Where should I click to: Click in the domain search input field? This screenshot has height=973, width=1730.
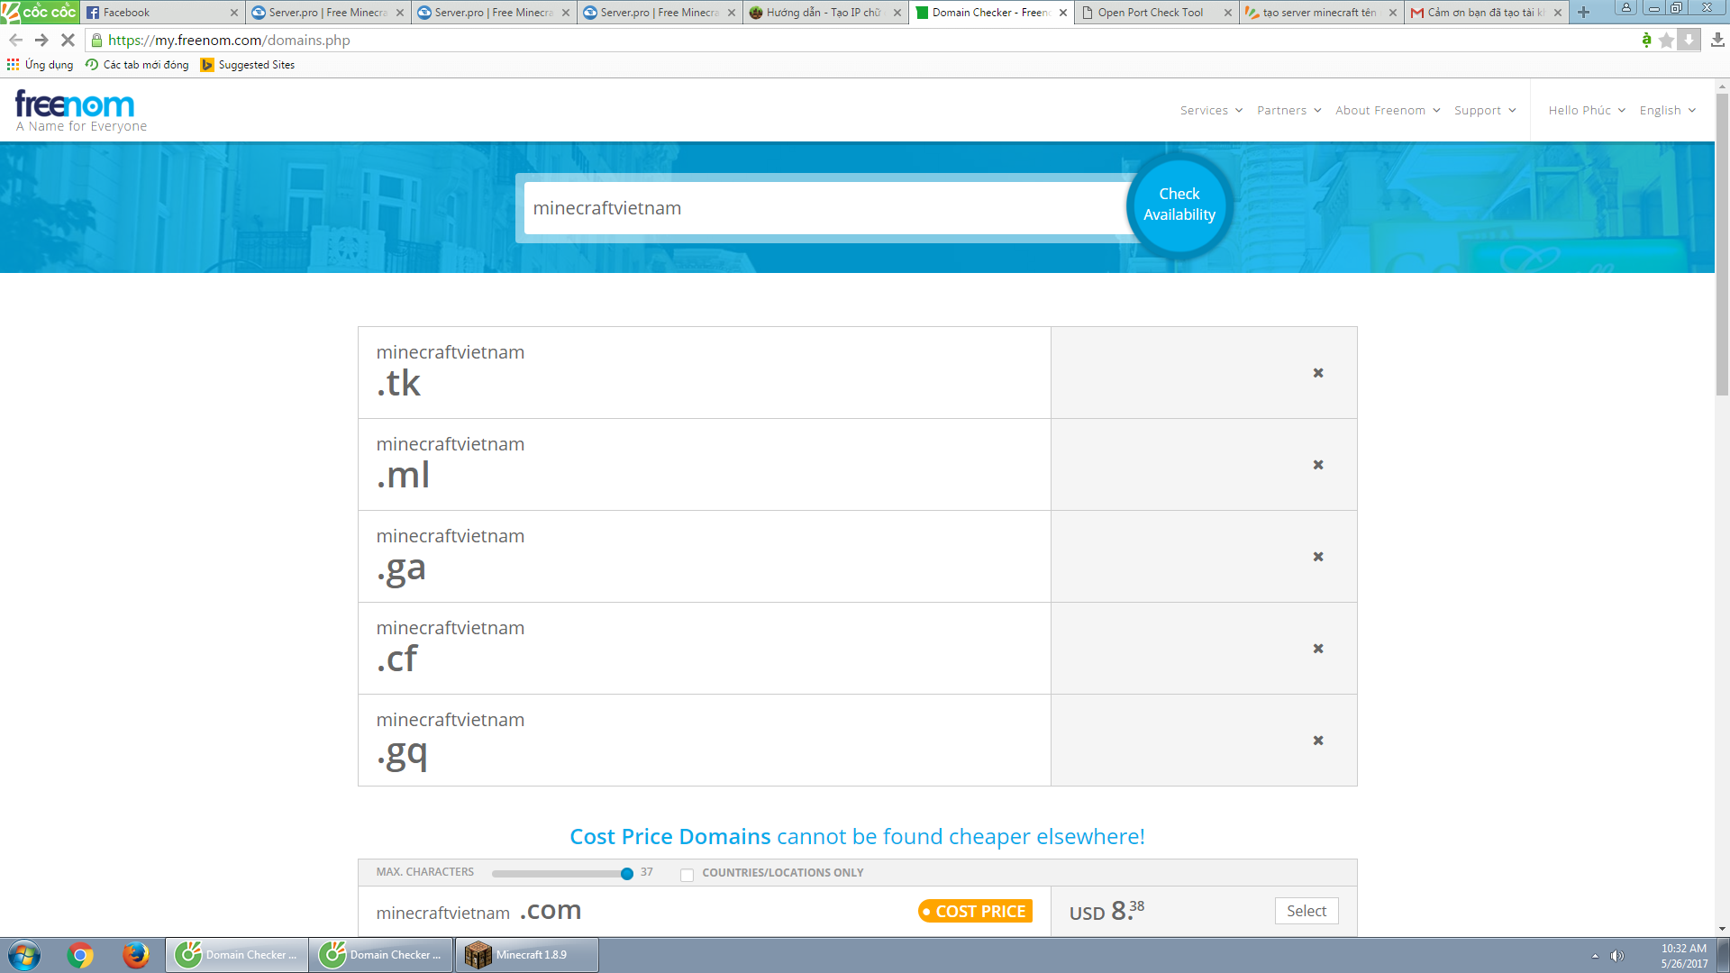pos(824,208)
